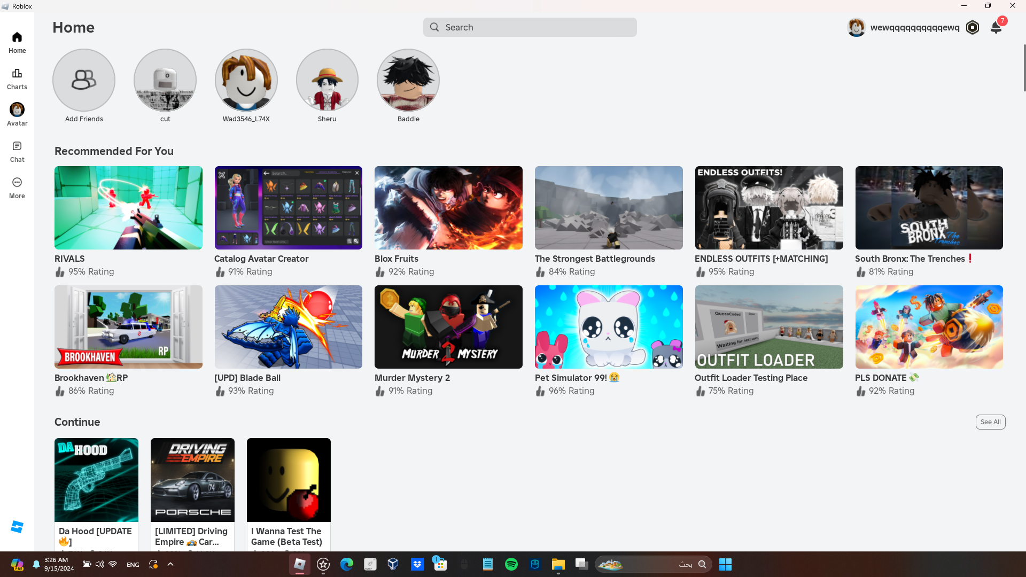Click See All for Continue section

[x=990, y=422]
